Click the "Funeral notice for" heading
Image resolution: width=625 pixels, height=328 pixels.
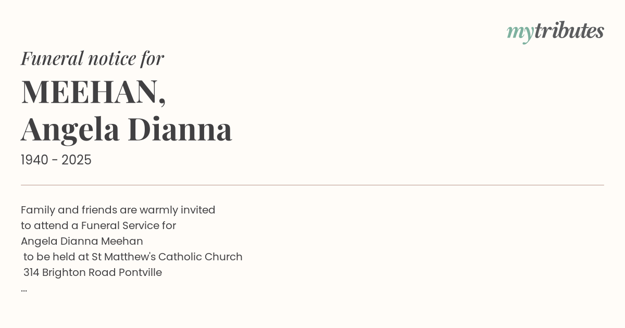(x=92, y=58)
